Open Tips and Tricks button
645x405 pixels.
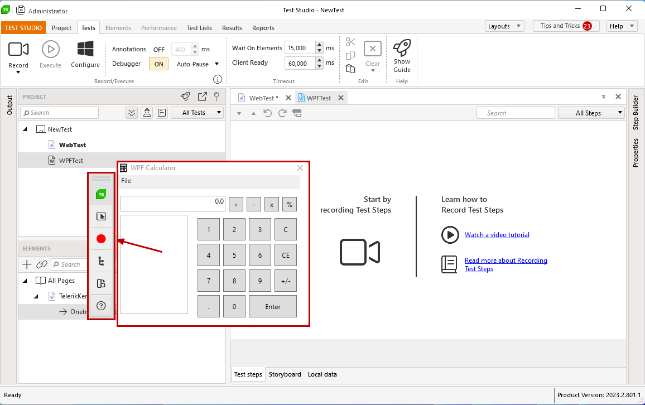566,26
